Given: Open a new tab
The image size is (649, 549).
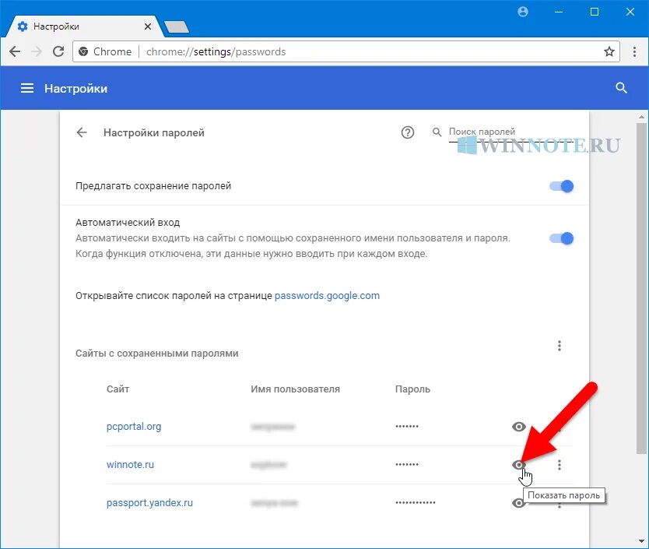Looking at the screenshot, I should (177, 27).
